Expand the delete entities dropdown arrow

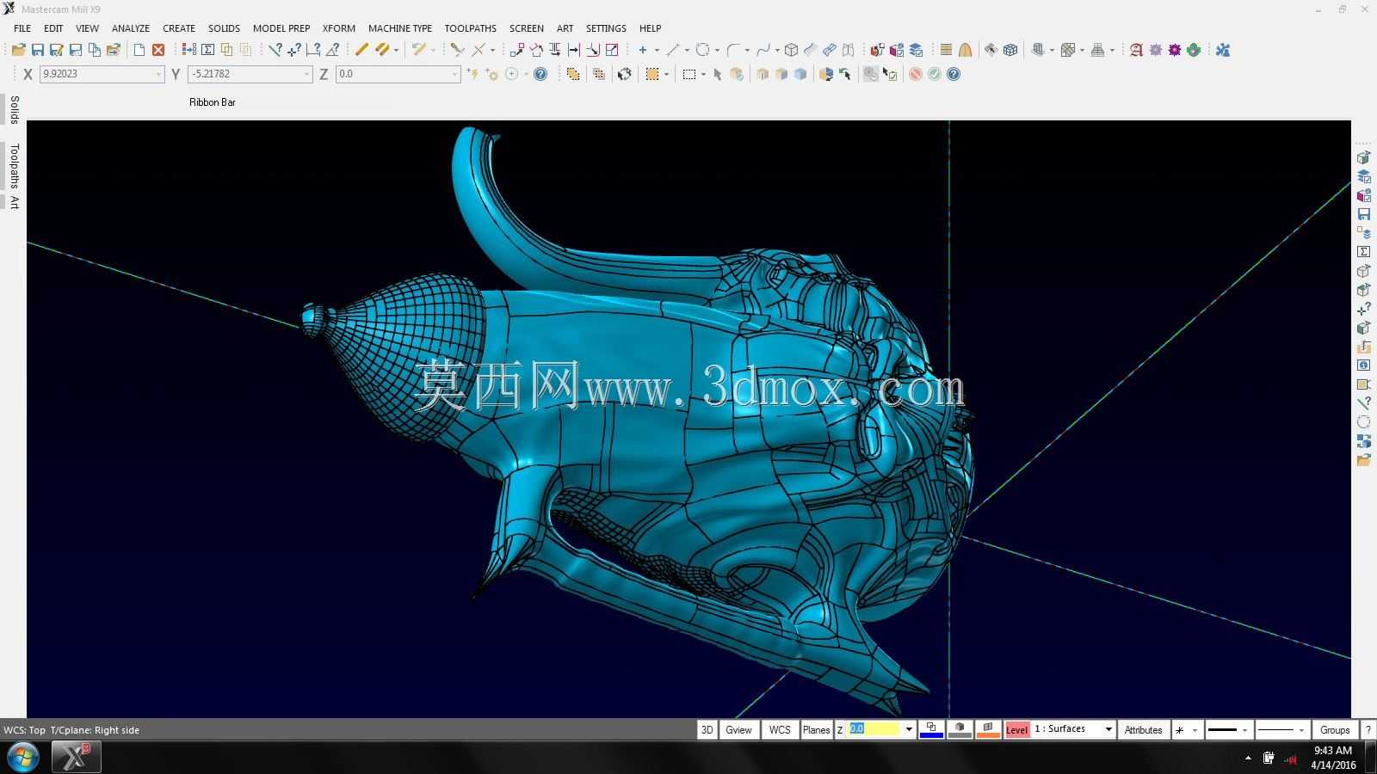click(x=396, y=50)
